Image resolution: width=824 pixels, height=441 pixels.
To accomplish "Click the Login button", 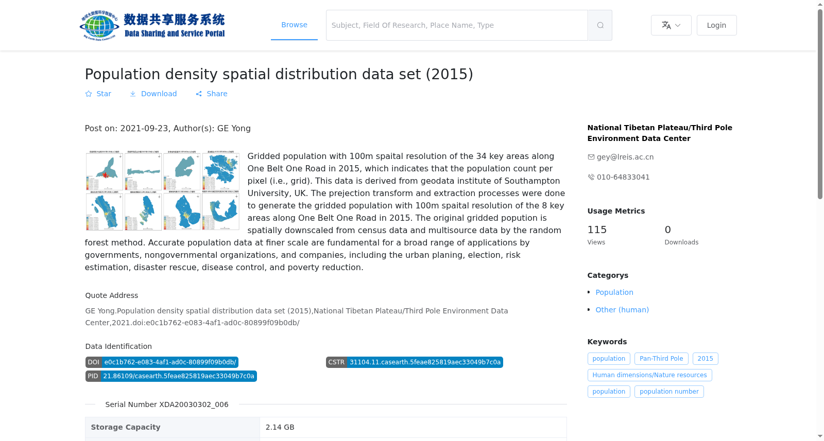I will [716, 25].
